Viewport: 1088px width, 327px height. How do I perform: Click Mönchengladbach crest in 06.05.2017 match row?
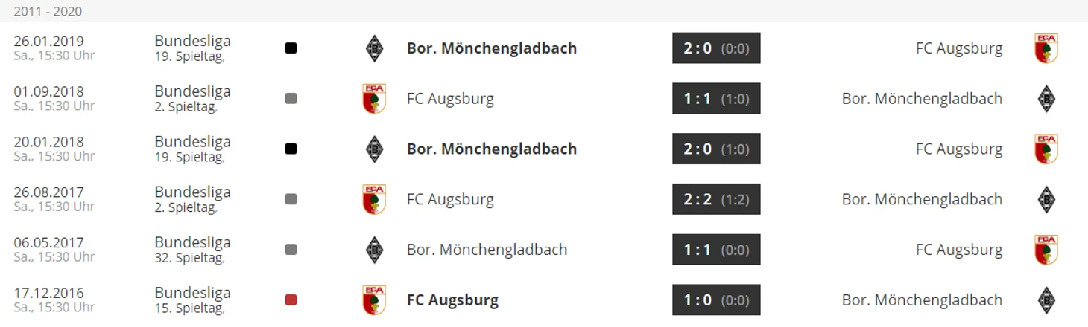pyautogui.click(x=374, y=250)
